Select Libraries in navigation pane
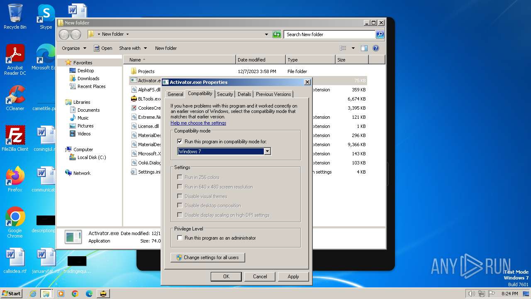The image size is (531, 299). click(x=82, y=102)
